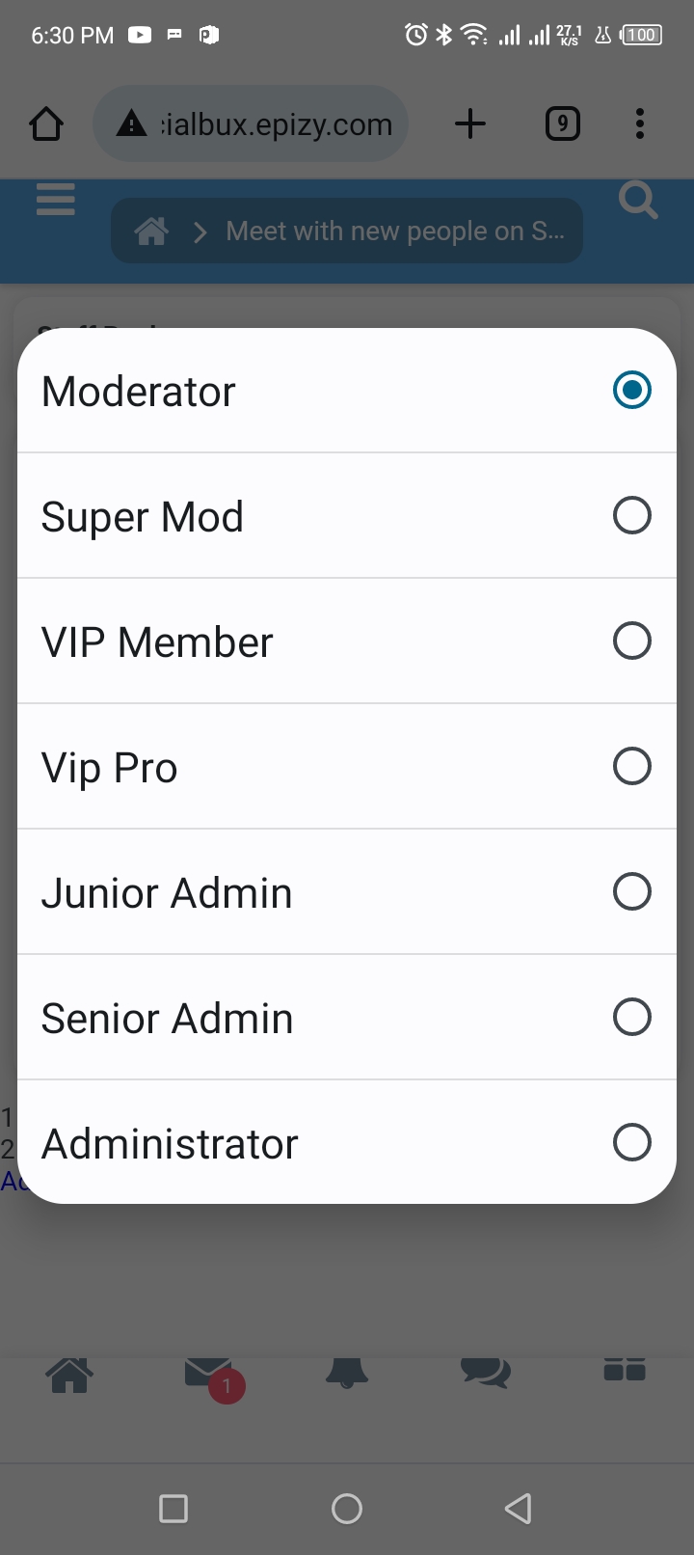Pick Senior Admin from the list
This screenshot has width=694, height=1555.
[631, 1018]
